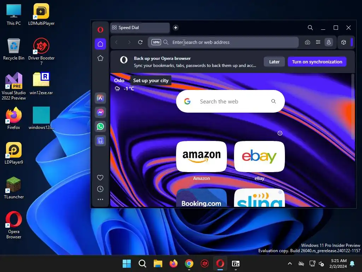The height and width of the screenshot is (272, 362).
Task: Open the Opera main menu logo
Action: [100, 30]
